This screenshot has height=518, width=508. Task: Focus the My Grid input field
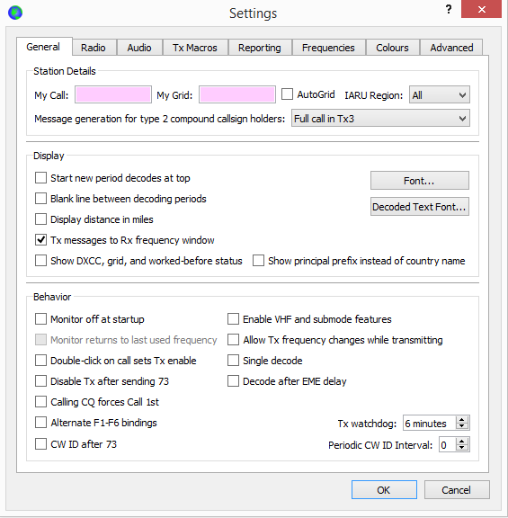(x=237, y=94)
